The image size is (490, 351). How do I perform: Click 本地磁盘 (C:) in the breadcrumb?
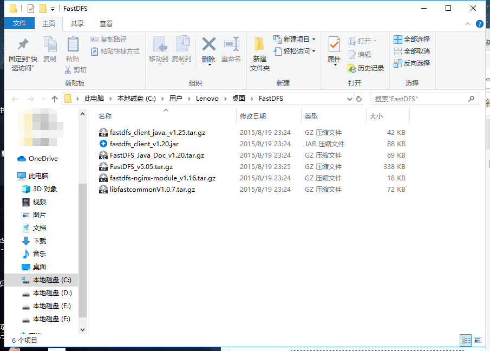coord(136,99)
